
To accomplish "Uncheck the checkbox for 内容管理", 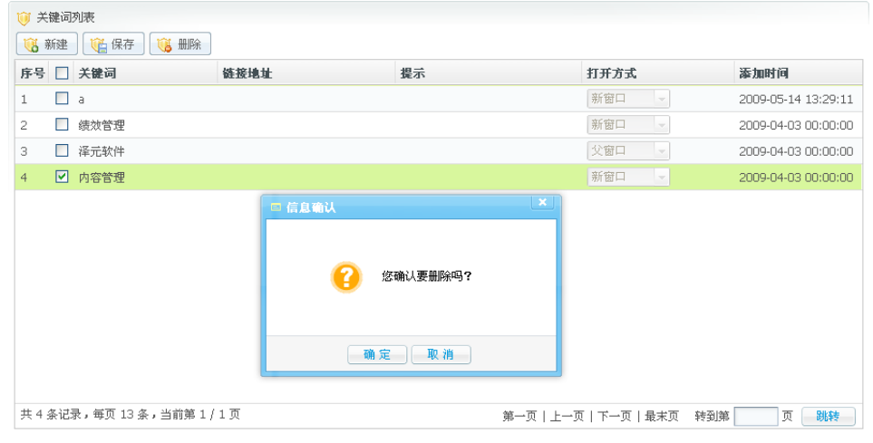I will (62, 177).
